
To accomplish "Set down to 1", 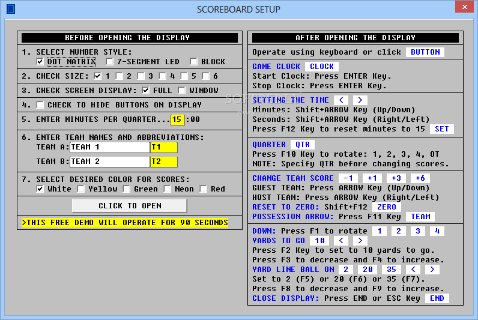I will pyautogui.click(x=380, y=231).
